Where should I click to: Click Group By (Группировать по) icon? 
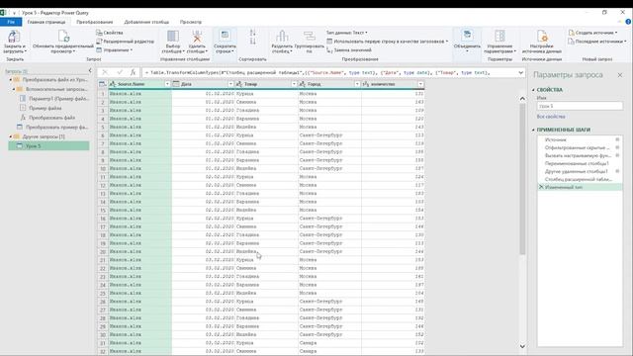coord(310,37)
